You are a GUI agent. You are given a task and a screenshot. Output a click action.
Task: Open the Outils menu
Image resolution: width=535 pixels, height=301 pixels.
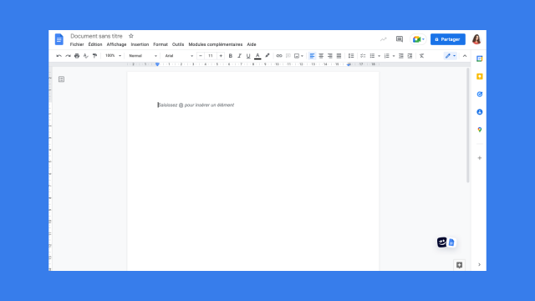[178, 44]
